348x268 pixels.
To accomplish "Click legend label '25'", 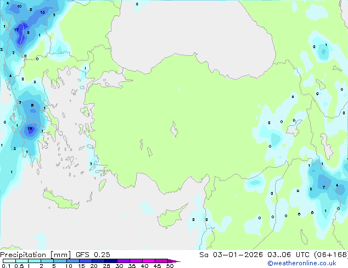I will 106,266.
